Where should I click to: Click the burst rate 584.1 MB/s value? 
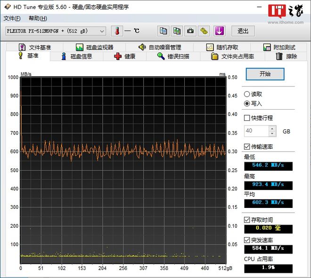[268, 249]
